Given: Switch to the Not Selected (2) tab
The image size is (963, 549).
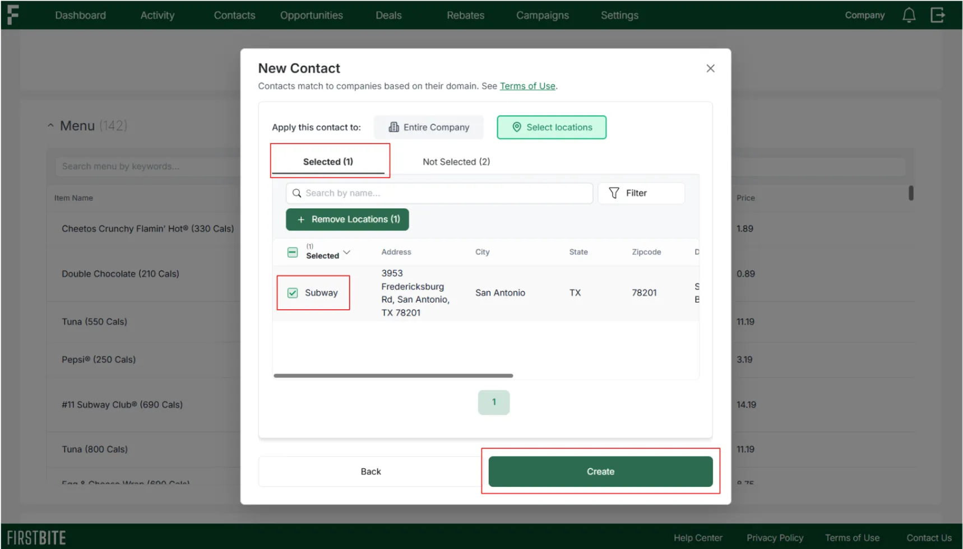Looking at the screenshot, I should 456,162.
